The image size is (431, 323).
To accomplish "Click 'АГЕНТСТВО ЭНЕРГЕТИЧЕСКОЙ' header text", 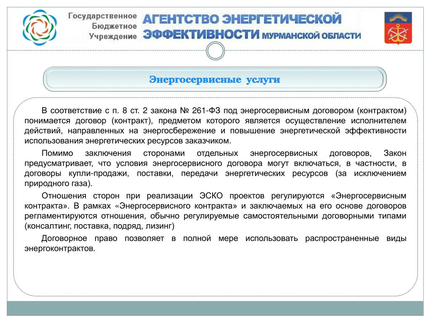I will click(242, 19).
